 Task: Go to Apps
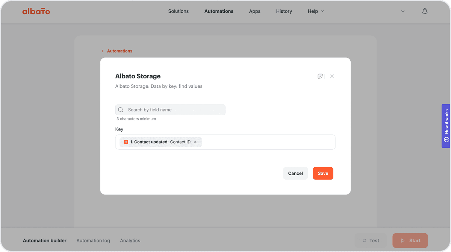[x=255, y=11]
